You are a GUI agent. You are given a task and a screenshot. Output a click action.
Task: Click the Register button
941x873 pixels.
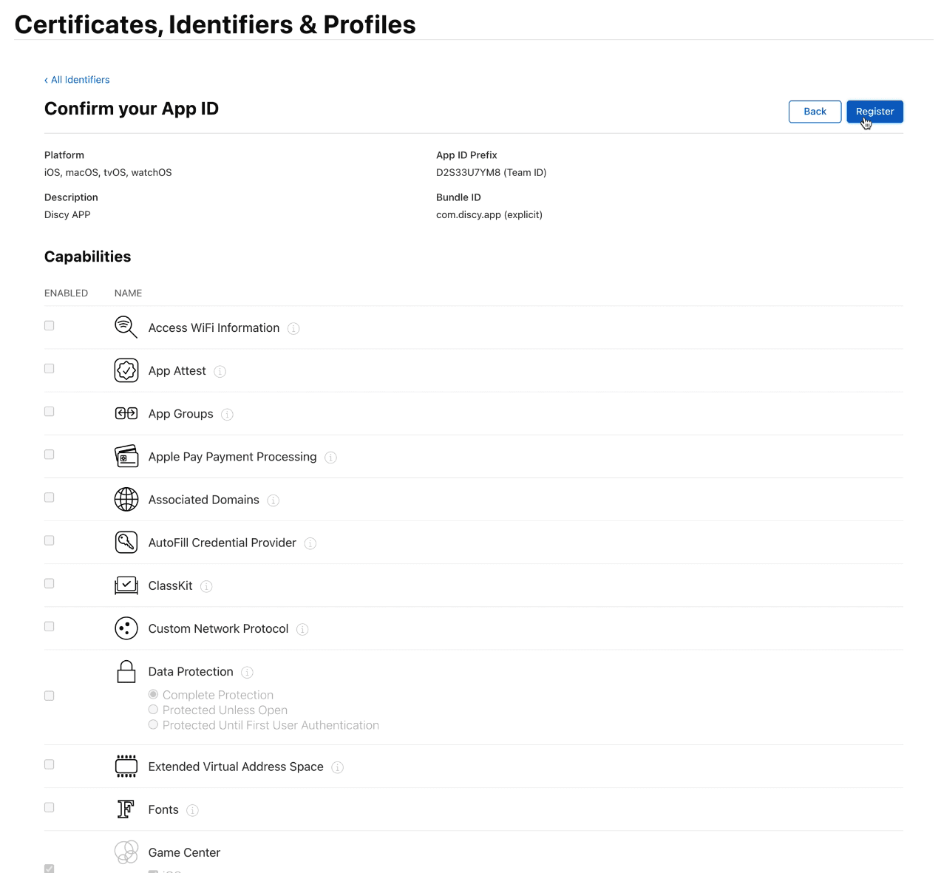point(874,112)
